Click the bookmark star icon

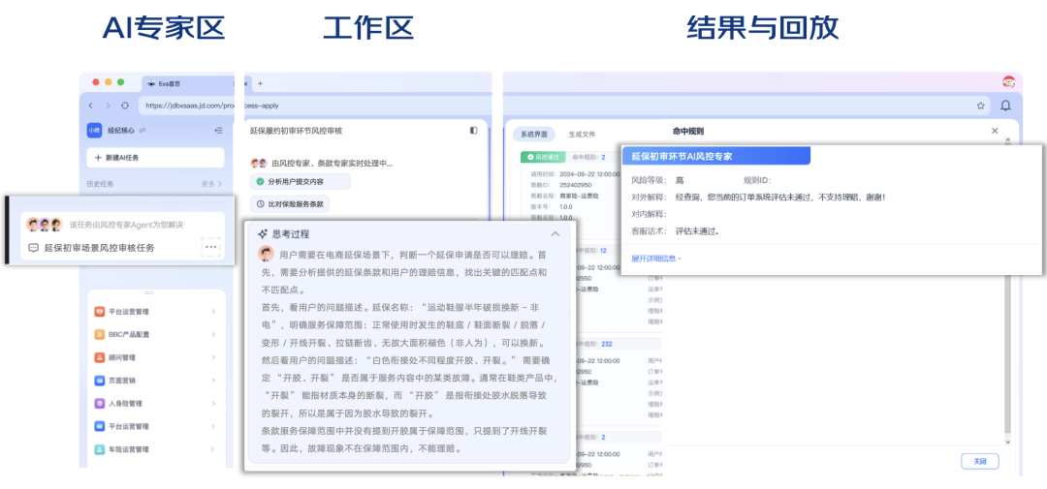point(981,106)
